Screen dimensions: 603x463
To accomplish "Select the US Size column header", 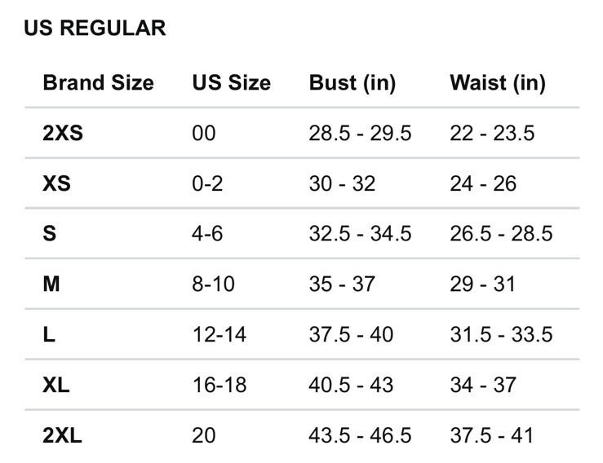I will (232, 82).
